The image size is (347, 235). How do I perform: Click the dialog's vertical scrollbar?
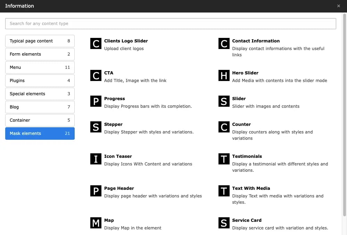click(344, 115)
